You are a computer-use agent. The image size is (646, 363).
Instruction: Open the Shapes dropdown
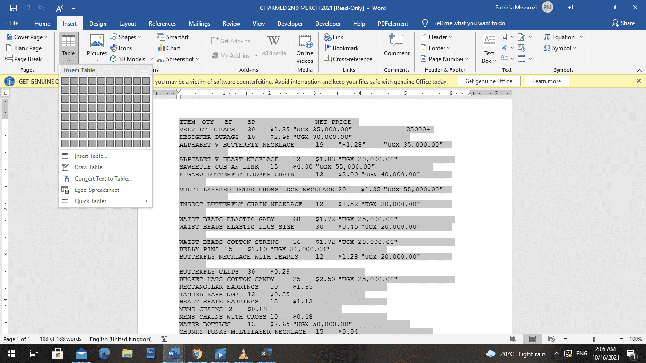coord(126,37)
